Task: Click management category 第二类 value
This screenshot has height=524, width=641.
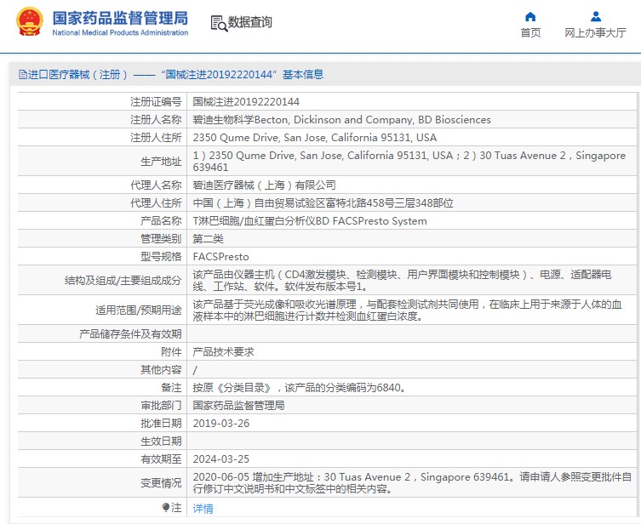Action: click(208, 239)
